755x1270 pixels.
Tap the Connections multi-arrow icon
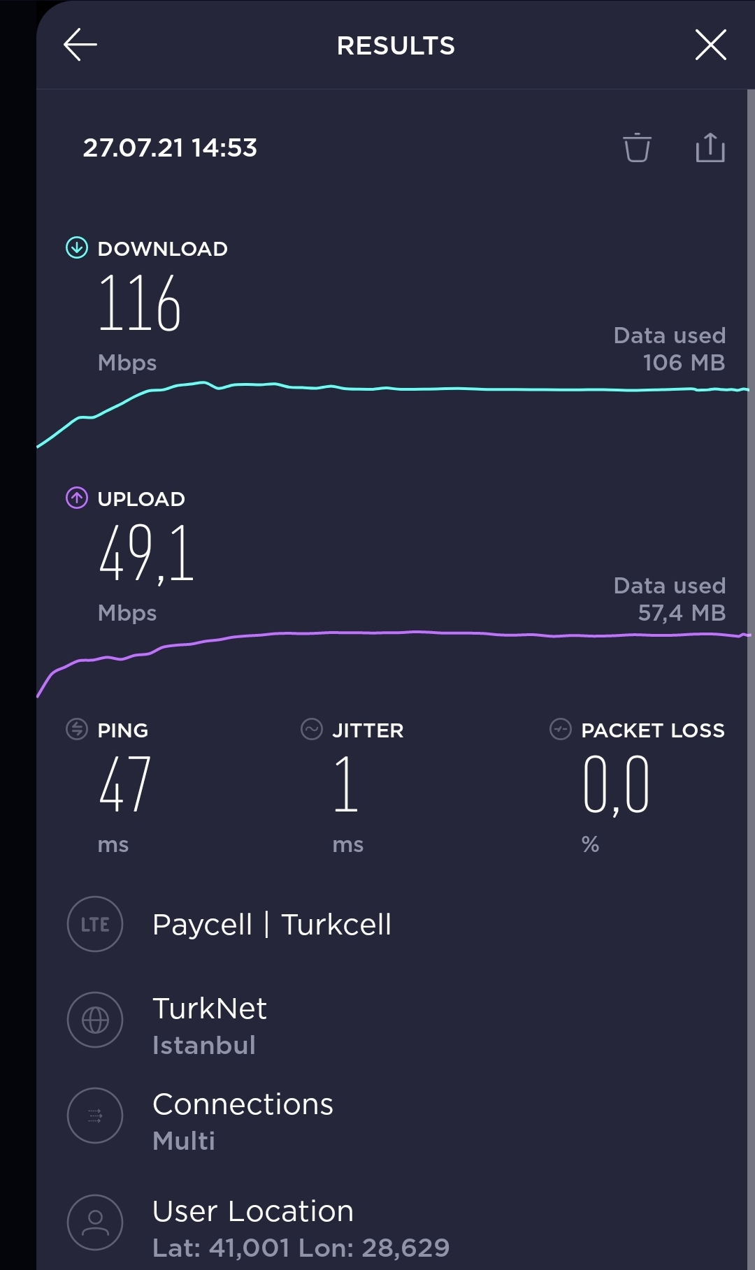point(95,1116)
